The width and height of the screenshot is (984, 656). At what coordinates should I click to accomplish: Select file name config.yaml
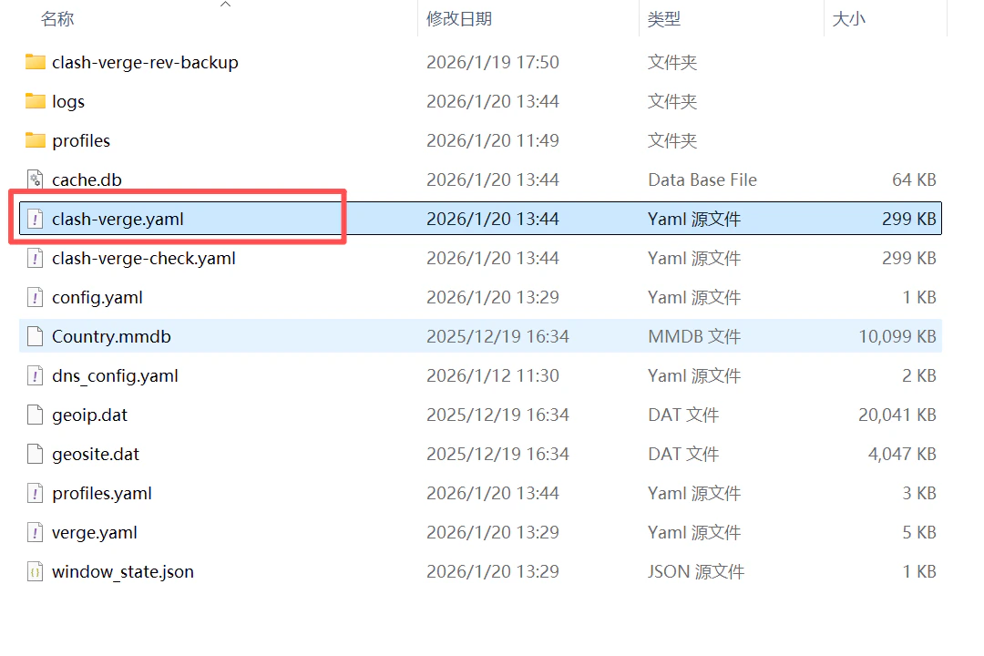tap(97, 298)
